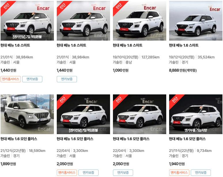The height and width of the screenshot is (177, 223).
Task: Click the 1,090만원 price text
Action: (x=121, y=70)
